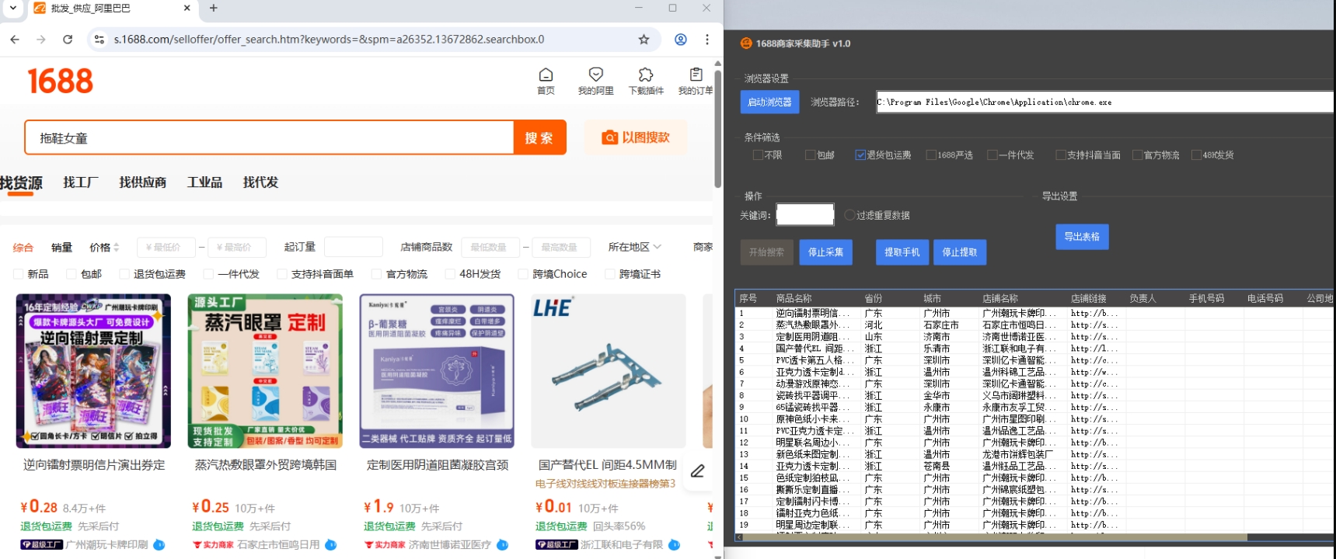Reload the page in Chrome
This screenshot has height=559, width=1336.
(x=68, y=40)
